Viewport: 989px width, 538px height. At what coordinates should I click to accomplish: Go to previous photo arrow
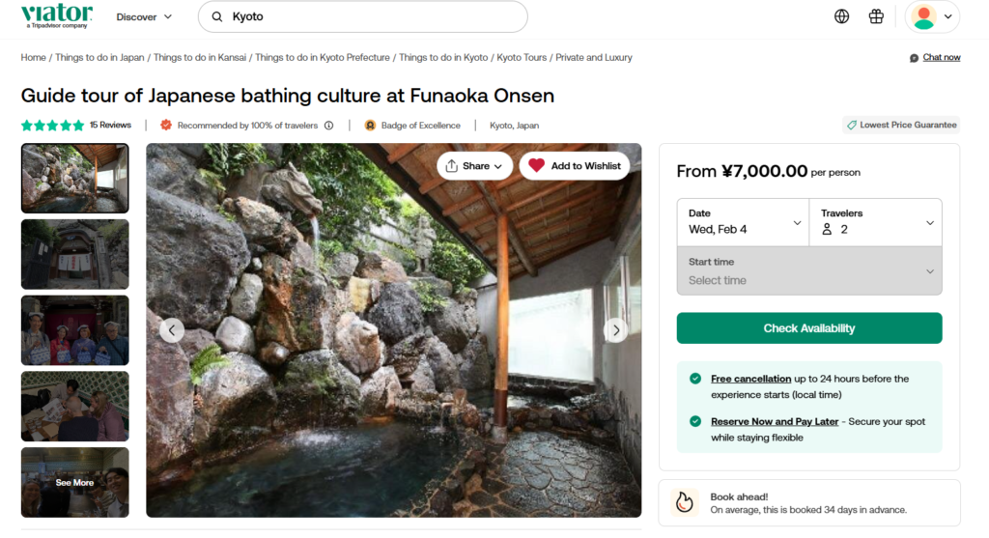[x=172, y=330]
